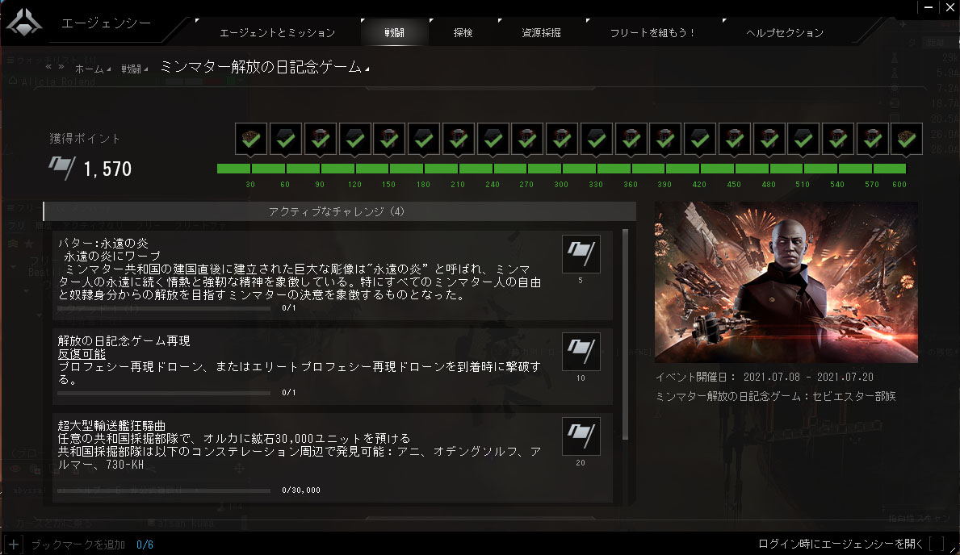This screenshot has width=960, height=555.
Task: Navigate back with the « arrow
Action: pos(49,66)
